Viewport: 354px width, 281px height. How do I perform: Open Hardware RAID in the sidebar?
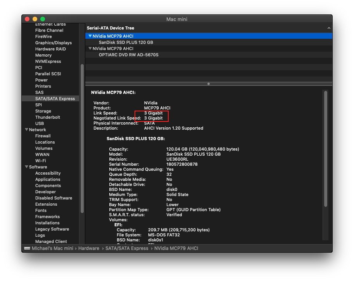(x=50, y=49)
